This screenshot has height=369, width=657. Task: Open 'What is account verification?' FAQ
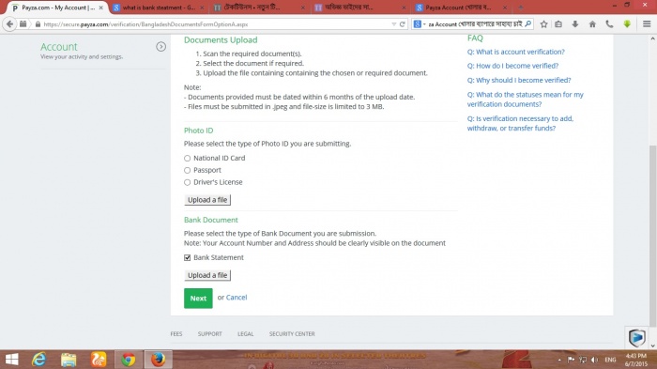[516, 52]
